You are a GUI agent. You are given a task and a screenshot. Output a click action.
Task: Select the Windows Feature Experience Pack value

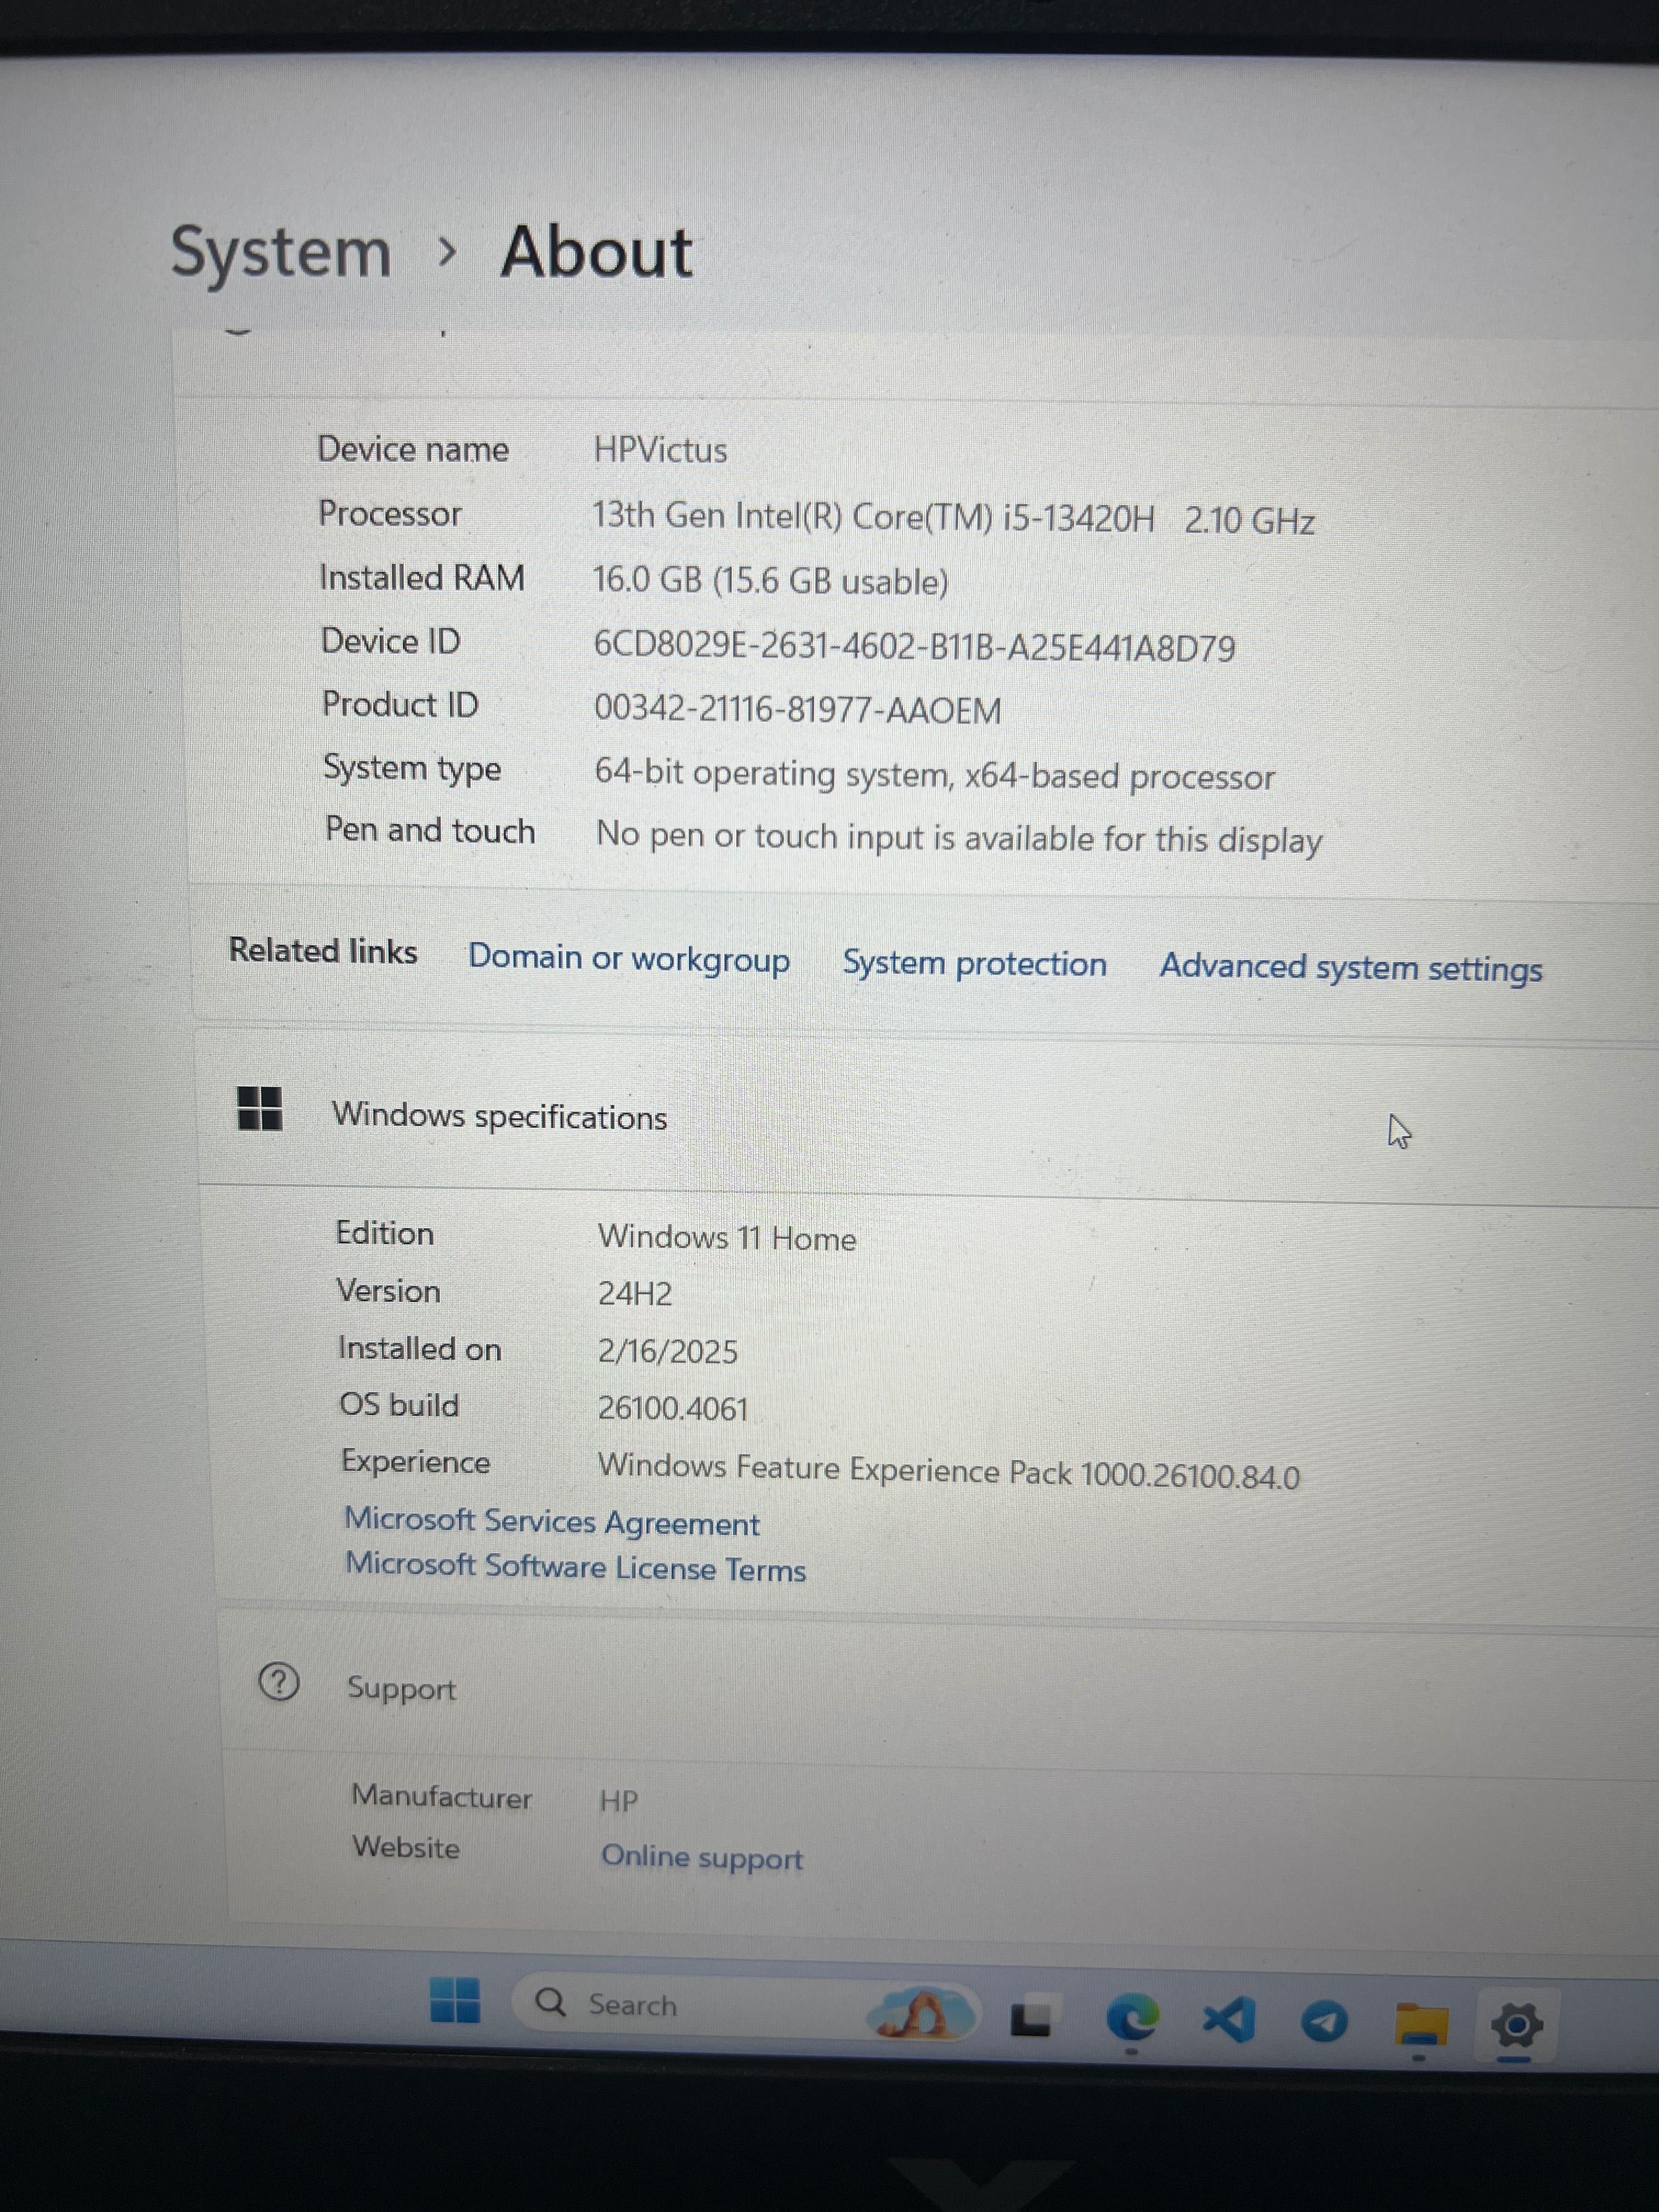pyautogui.click(x=949, y=1471)
